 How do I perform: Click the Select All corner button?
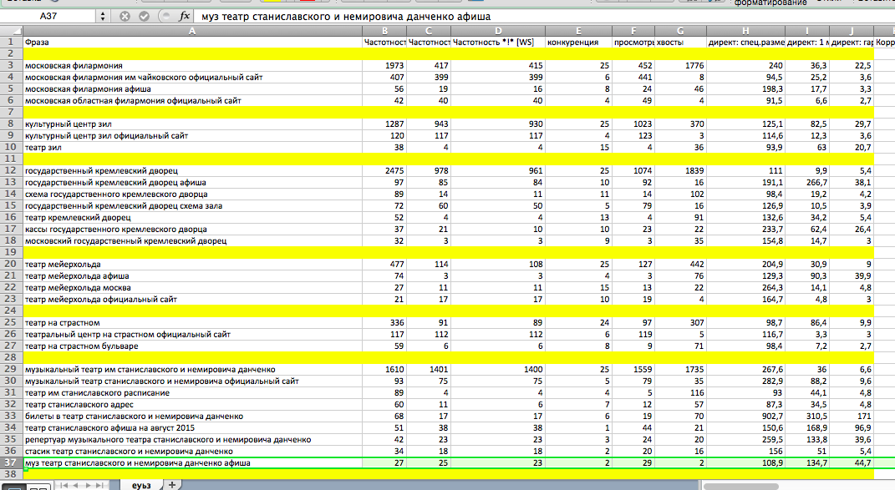[12, 31]
